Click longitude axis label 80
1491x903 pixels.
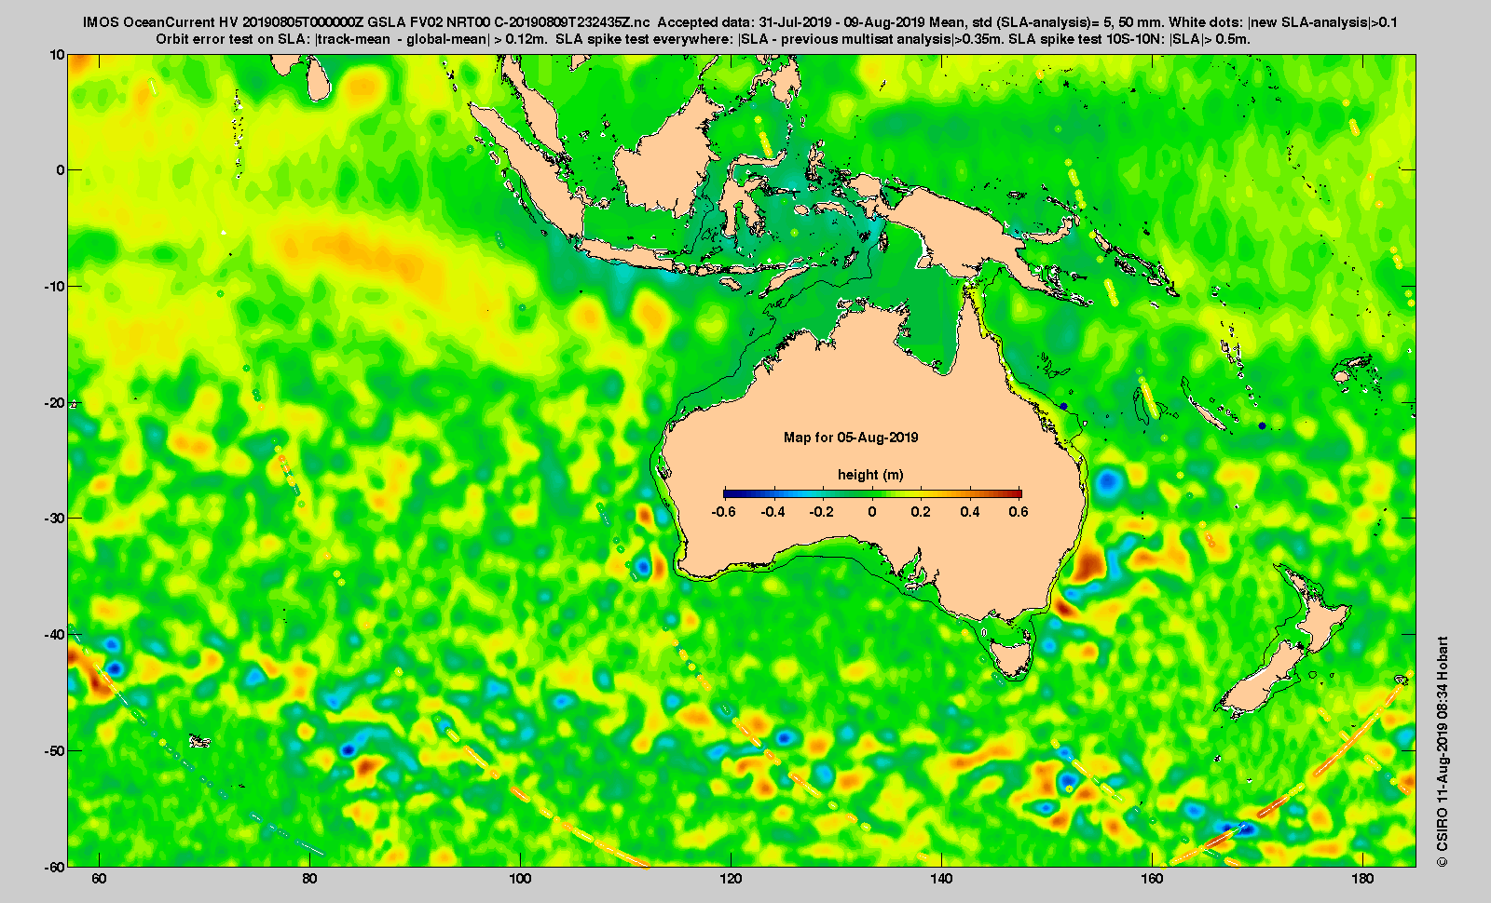(x=310, y=880)
